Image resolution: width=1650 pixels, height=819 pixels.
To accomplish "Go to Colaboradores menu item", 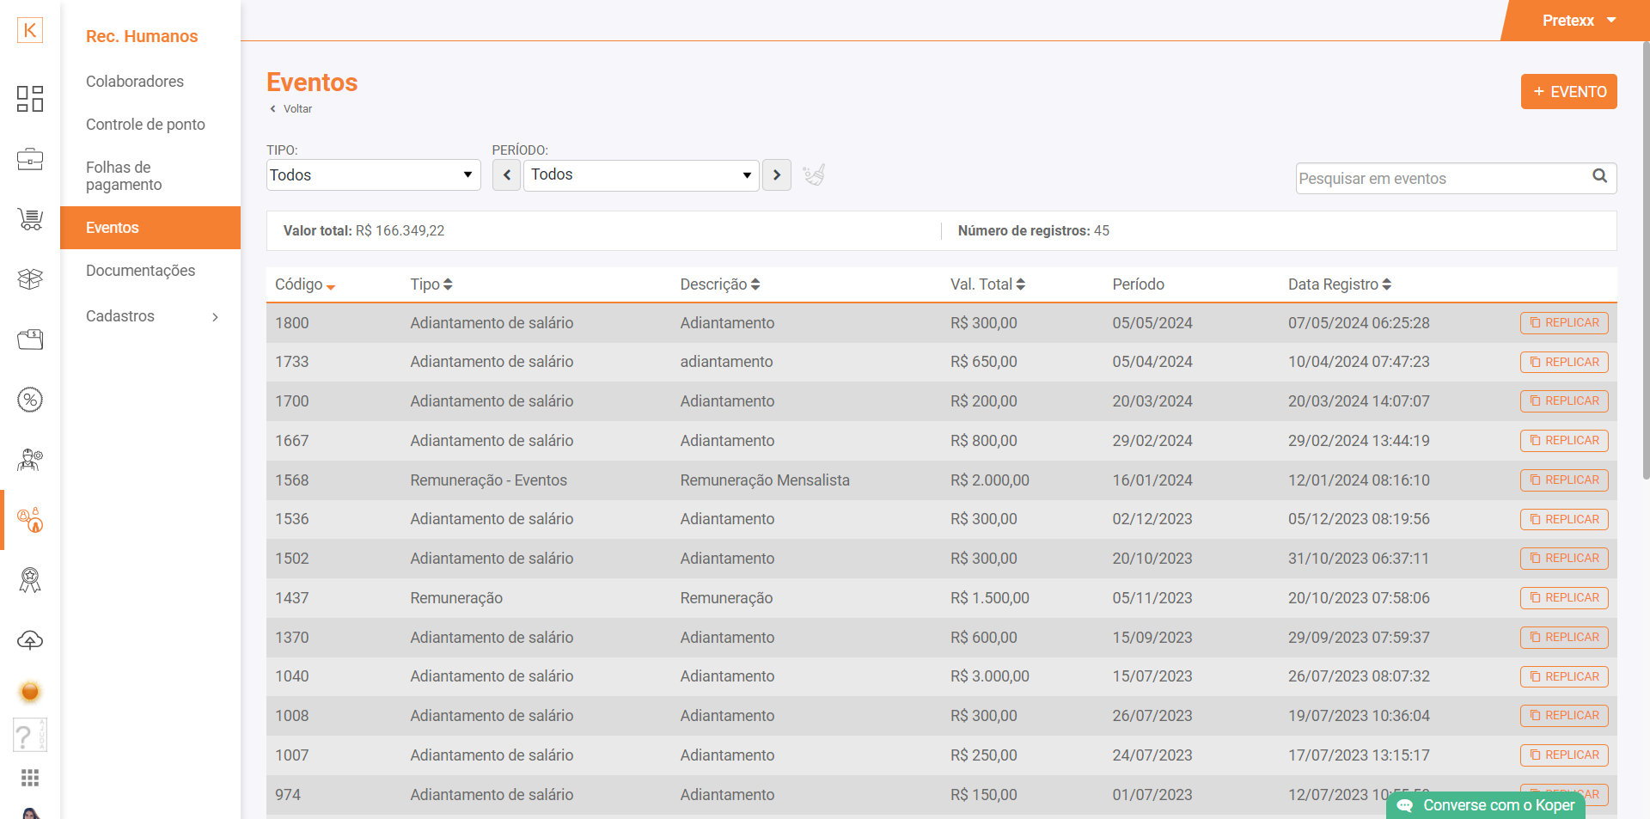I will (135, 82).
